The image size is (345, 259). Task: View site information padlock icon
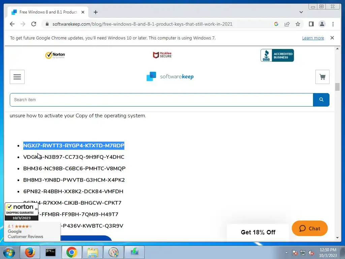click(47, 24)
